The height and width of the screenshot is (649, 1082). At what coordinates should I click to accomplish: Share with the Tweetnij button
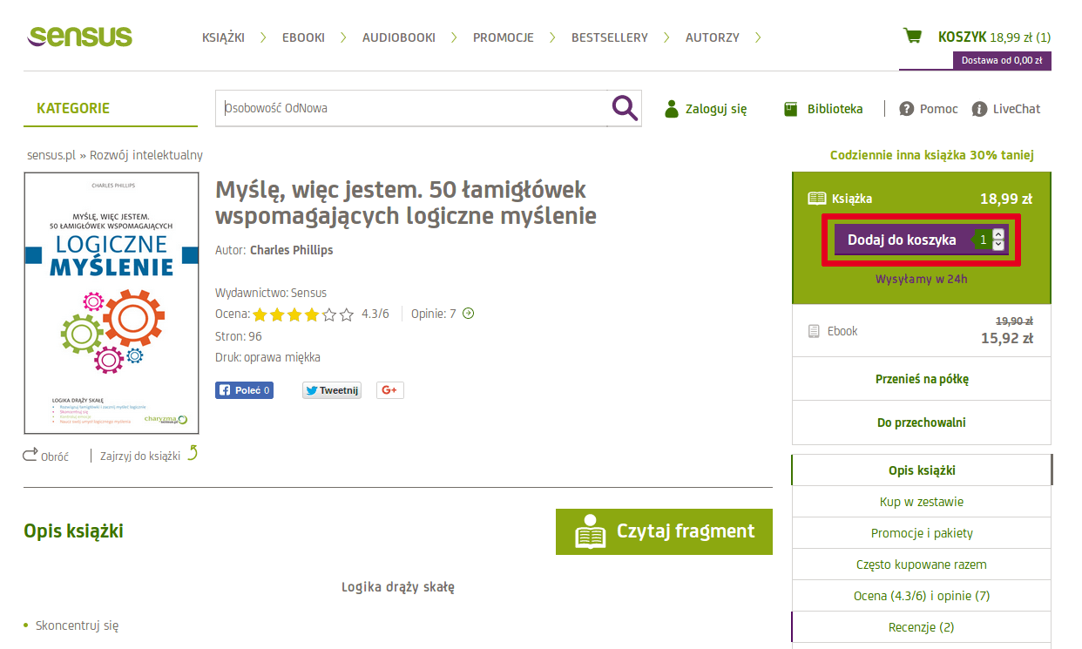[332, 390]
